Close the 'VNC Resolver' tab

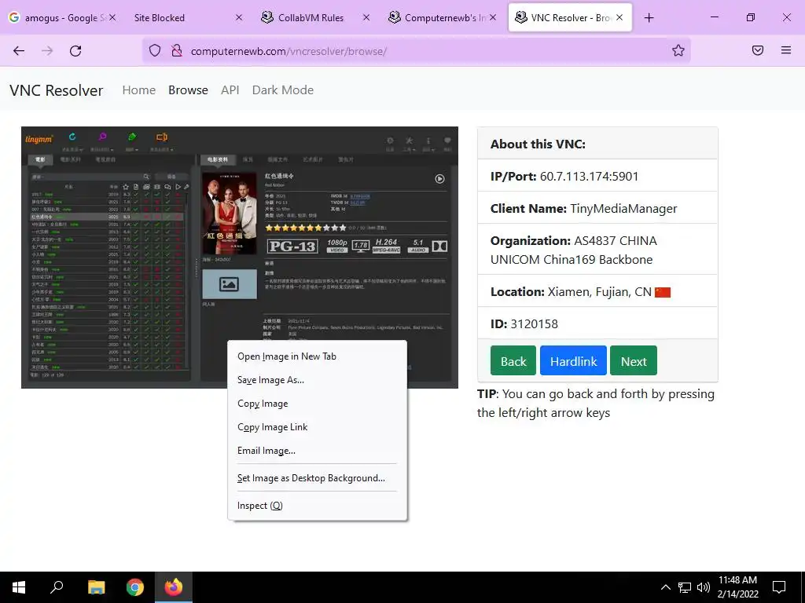(x=619, y=17)
